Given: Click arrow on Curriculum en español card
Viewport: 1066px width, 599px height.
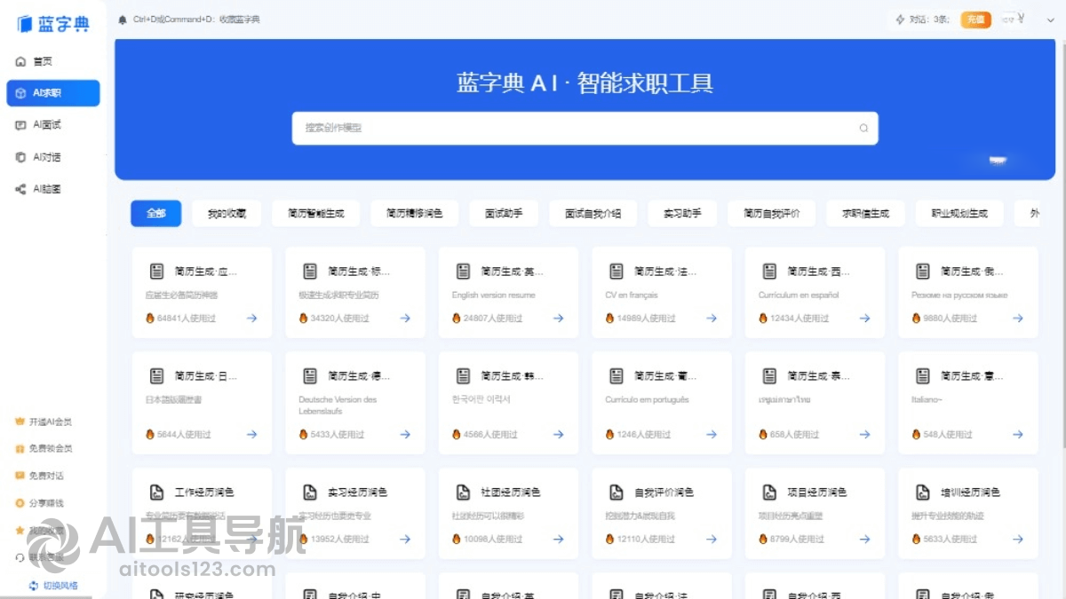Looking at the screenshot, I should click(865, 319).
